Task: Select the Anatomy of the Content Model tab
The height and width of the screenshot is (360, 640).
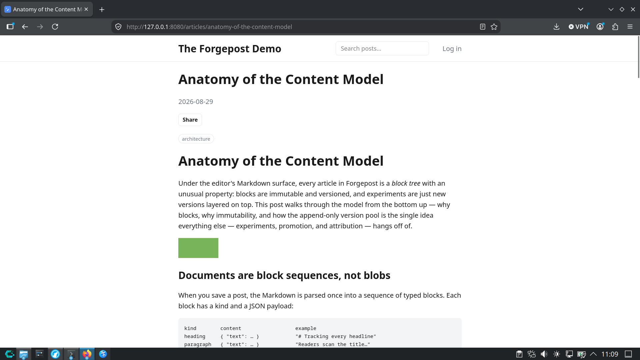Action: click(47, 9)
